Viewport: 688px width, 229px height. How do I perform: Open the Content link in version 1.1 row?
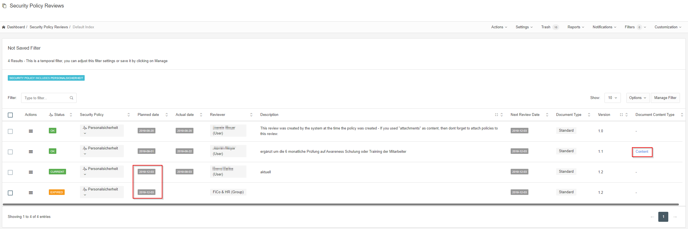point(642,152)
